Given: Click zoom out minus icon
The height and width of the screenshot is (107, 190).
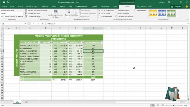Looking at the screenshot, I should click(166, 106).
